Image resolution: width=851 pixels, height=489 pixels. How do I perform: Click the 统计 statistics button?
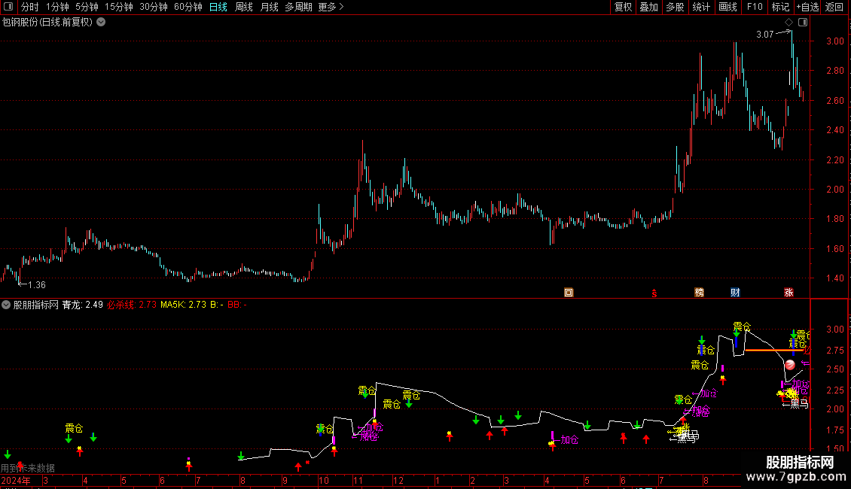click(701, 7)
